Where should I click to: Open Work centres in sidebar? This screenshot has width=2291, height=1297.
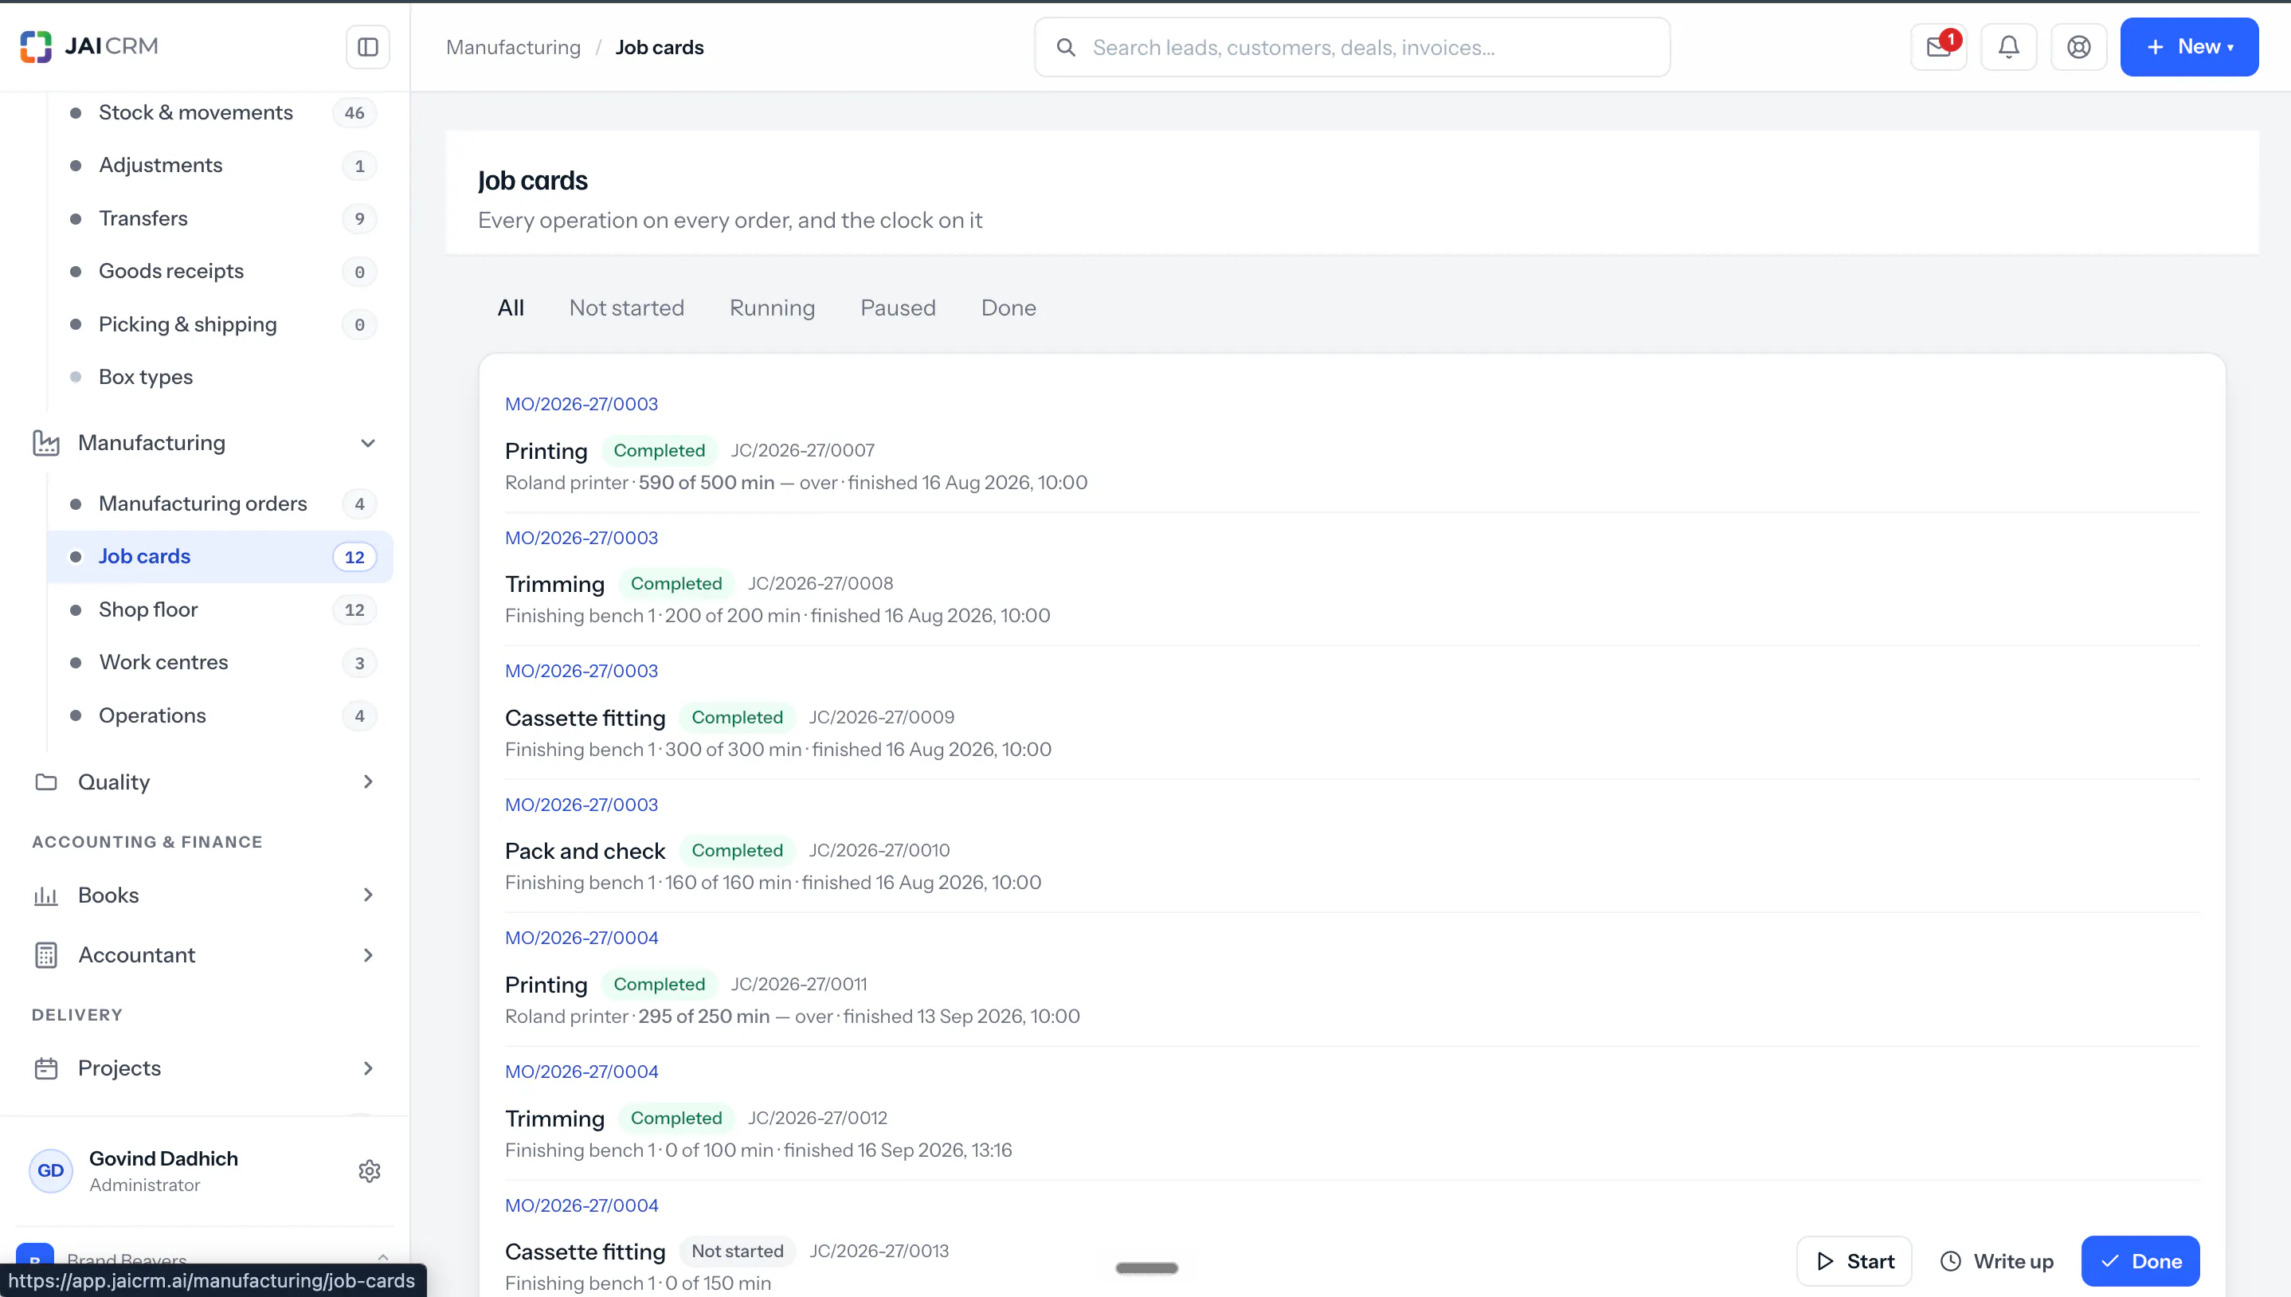point(220,663)
